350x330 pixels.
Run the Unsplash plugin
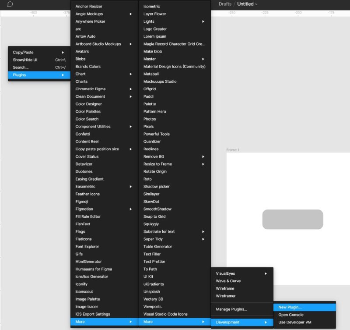[x=175, y=292]
